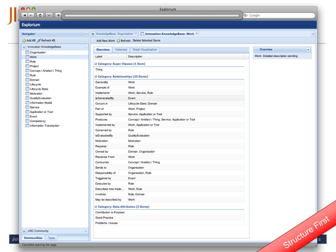Click the Service class icon in tree
This screenshot has height=252, width=336.
click(27, 107)
